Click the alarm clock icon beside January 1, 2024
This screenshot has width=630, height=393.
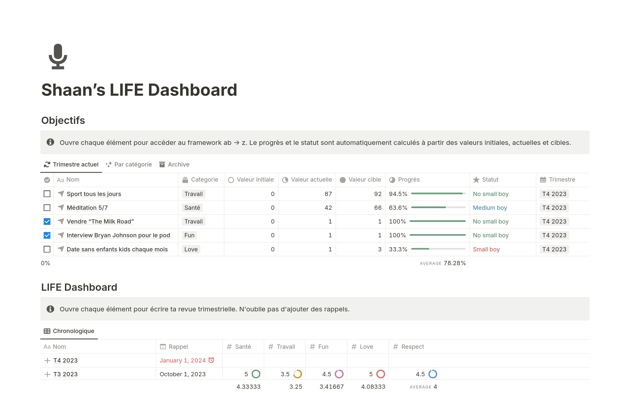[x=211, y=360]
